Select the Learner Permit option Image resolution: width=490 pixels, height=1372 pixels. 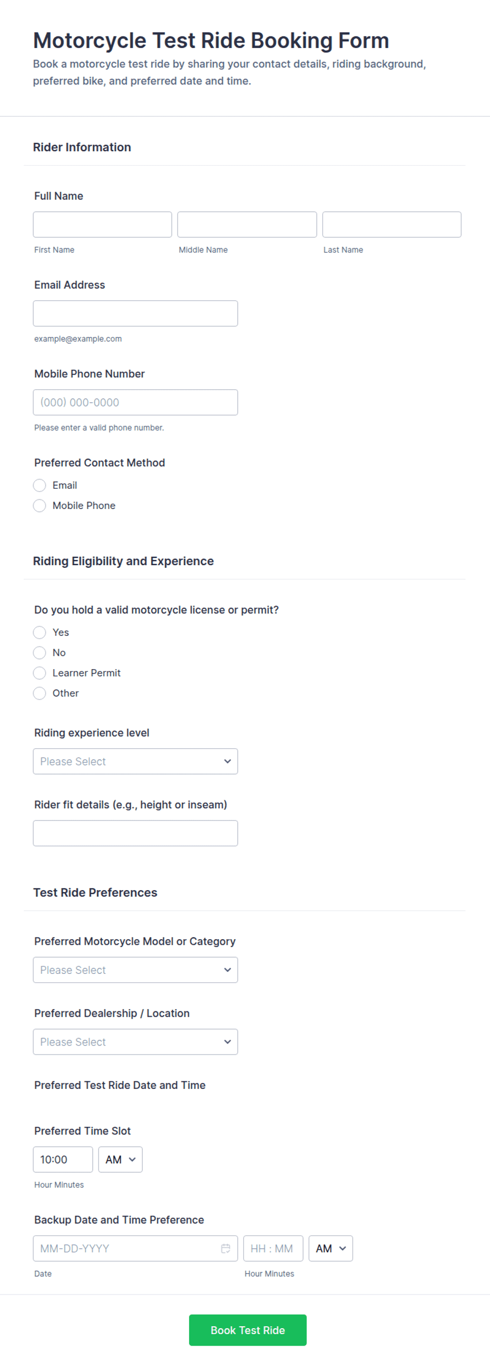point(40,673)
